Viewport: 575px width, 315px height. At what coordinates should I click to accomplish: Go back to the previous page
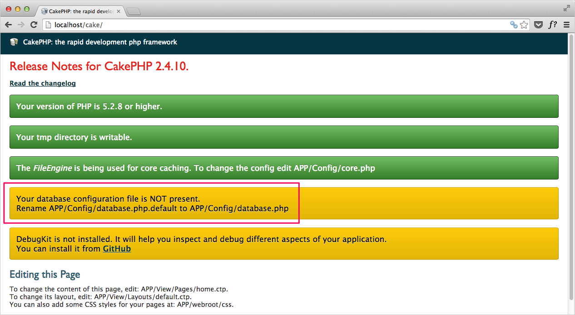click(x=9, y=25)
